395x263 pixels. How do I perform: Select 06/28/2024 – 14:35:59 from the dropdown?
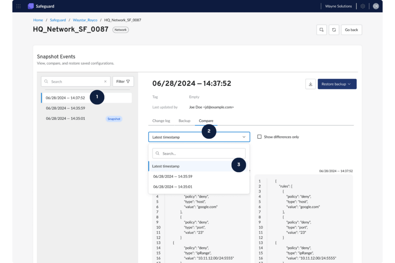pos(172,176)
